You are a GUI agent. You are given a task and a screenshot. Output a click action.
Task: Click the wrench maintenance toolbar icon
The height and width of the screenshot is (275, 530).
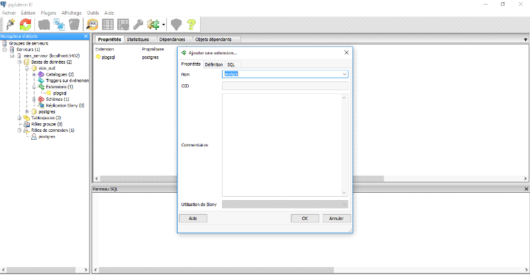(x=138, y=25)
